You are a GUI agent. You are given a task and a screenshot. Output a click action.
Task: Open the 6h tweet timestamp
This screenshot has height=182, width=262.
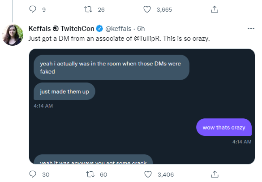click(x=141, y=29)
